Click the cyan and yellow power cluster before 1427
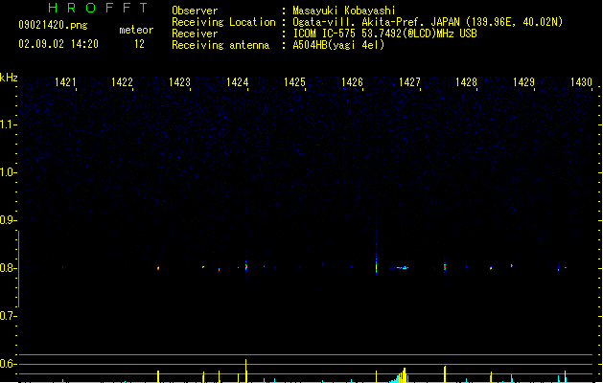The height and width of the screenshot is (383, 603). coord(400,375)
